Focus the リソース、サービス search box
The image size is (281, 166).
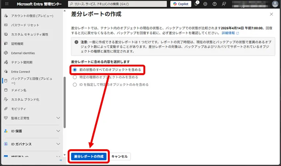pyautogui.click(x=117, y=4)
